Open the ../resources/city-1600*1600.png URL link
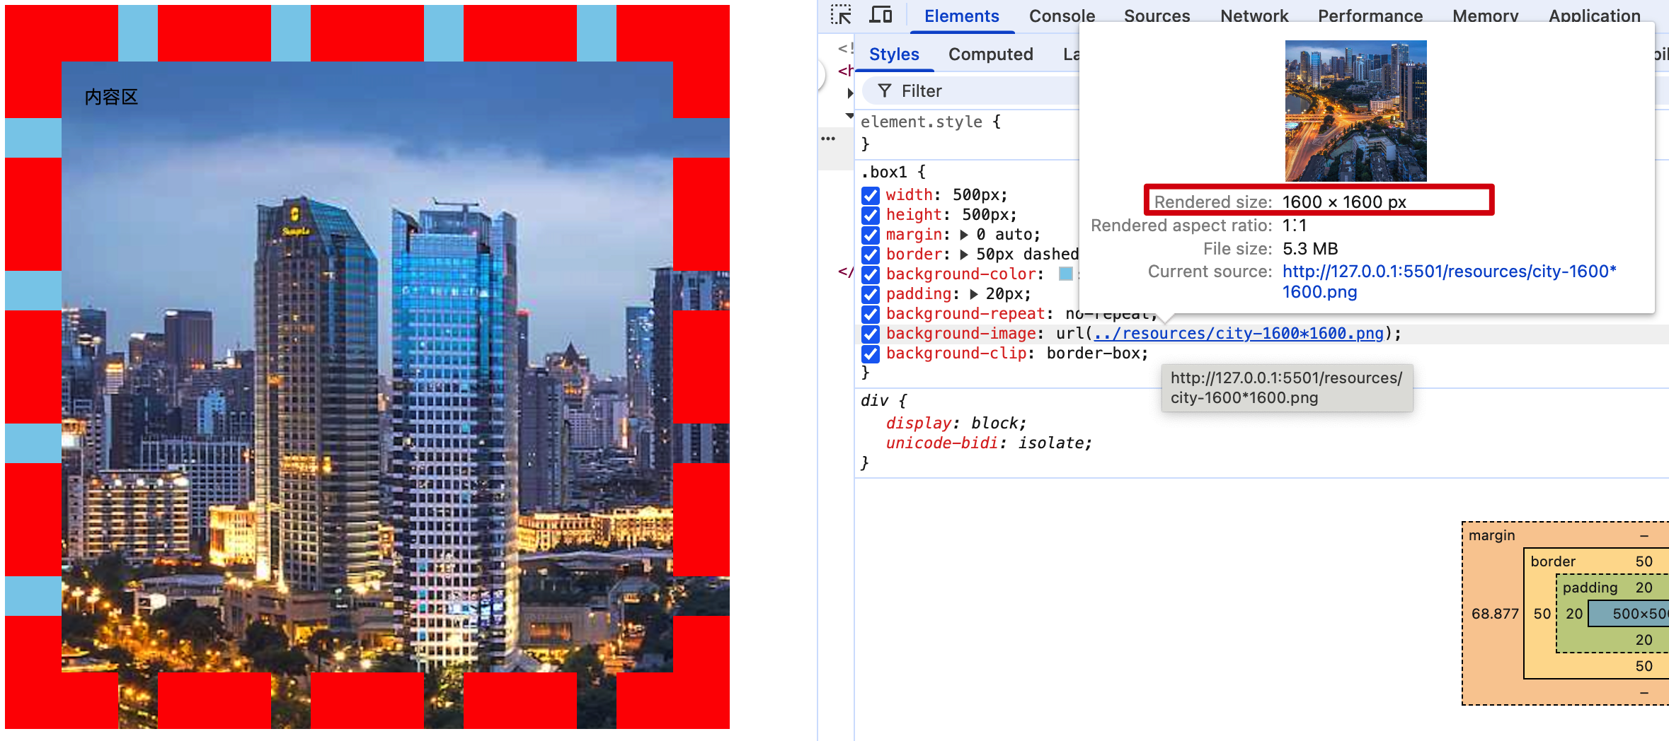1669x741 pixels. tap(1239, 333)
